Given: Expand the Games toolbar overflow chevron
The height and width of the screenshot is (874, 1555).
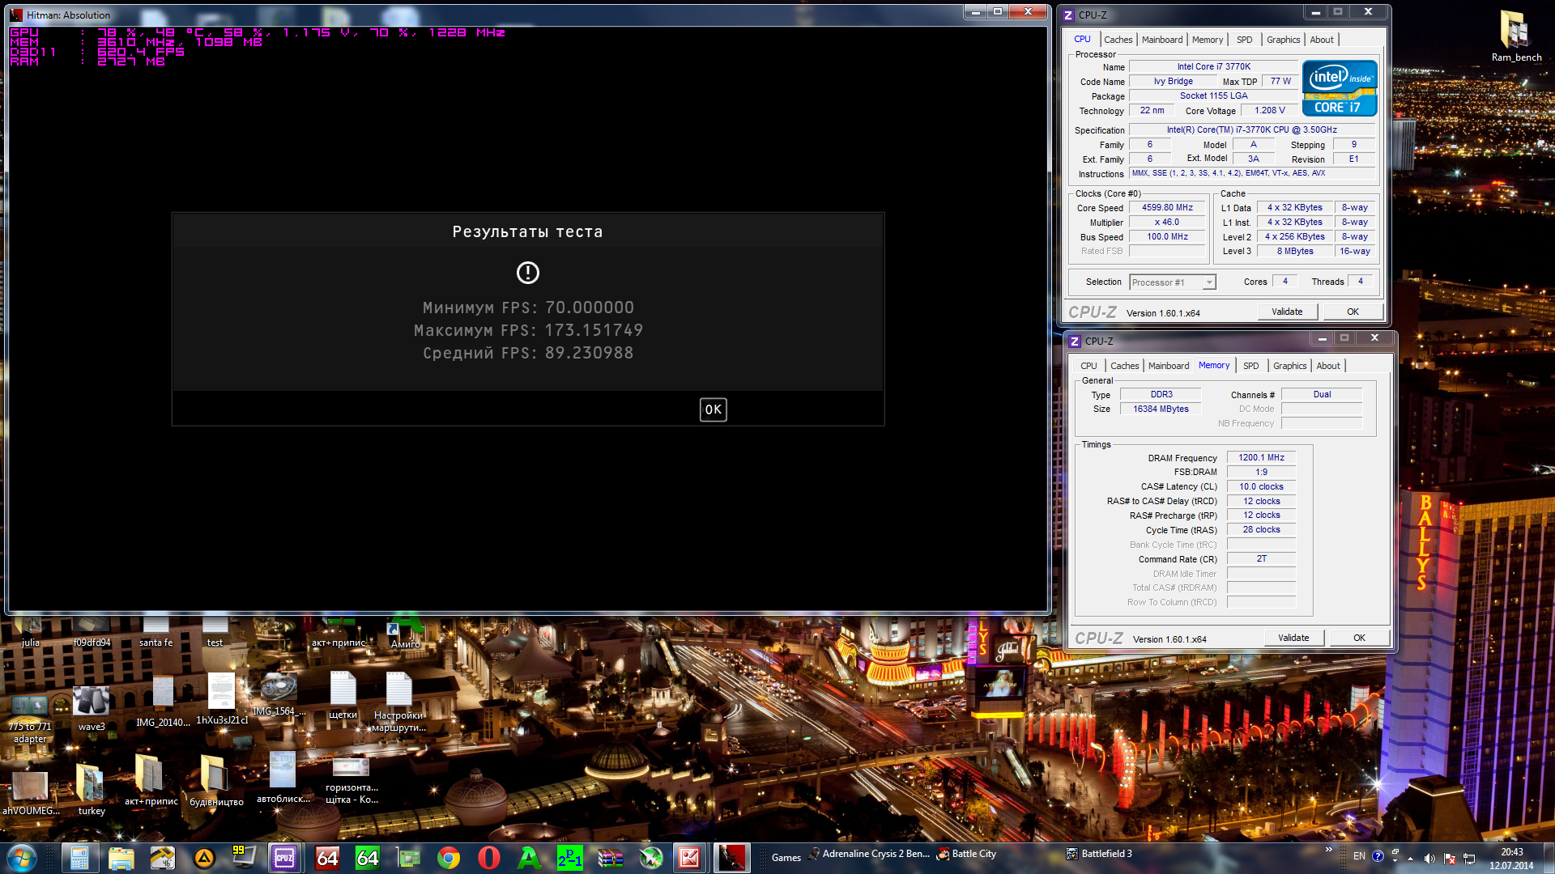Looking at the screenshot, I should 1328,850.
